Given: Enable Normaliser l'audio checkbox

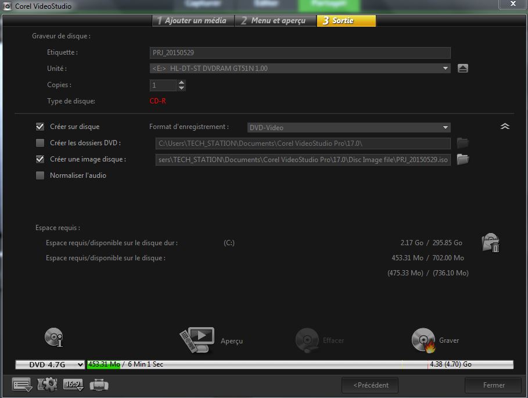Looking at the screenshot, I should pos(40,175).
